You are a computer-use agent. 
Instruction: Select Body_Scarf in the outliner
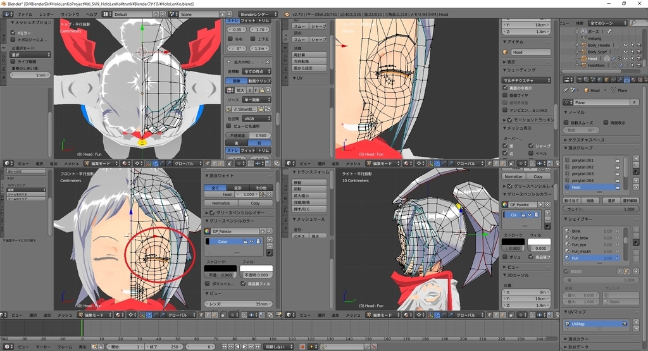click(597, 52)
